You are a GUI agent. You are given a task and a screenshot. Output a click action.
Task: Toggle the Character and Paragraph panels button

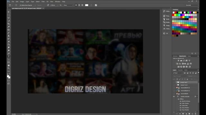(96, 5)
